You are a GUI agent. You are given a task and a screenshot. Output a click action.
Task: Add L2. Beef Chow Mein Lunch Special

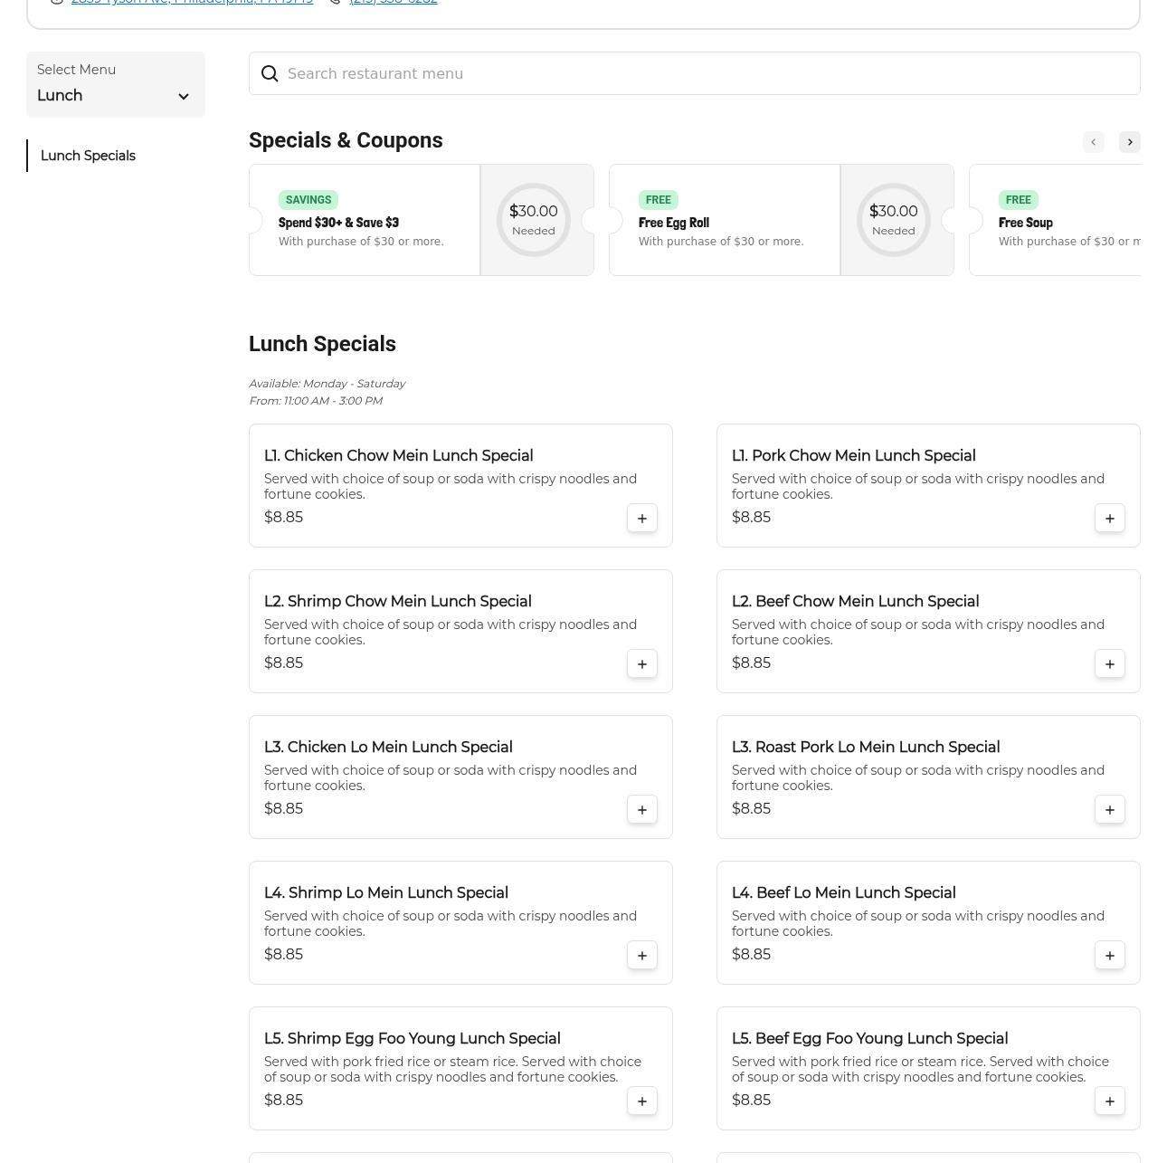pos(1109,664)
